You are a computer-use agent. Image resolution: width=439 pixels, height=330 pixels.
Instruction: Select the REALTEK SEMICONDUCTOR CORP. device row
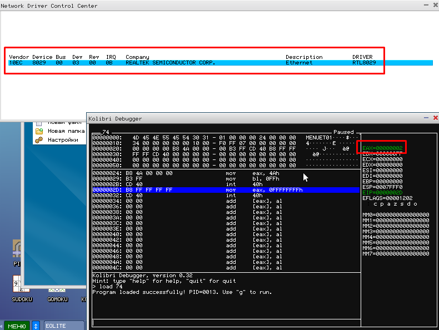(170, 63)
